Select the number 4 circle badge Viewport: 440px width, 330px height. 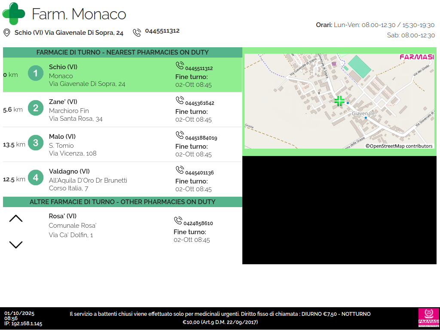coord(36,177)
